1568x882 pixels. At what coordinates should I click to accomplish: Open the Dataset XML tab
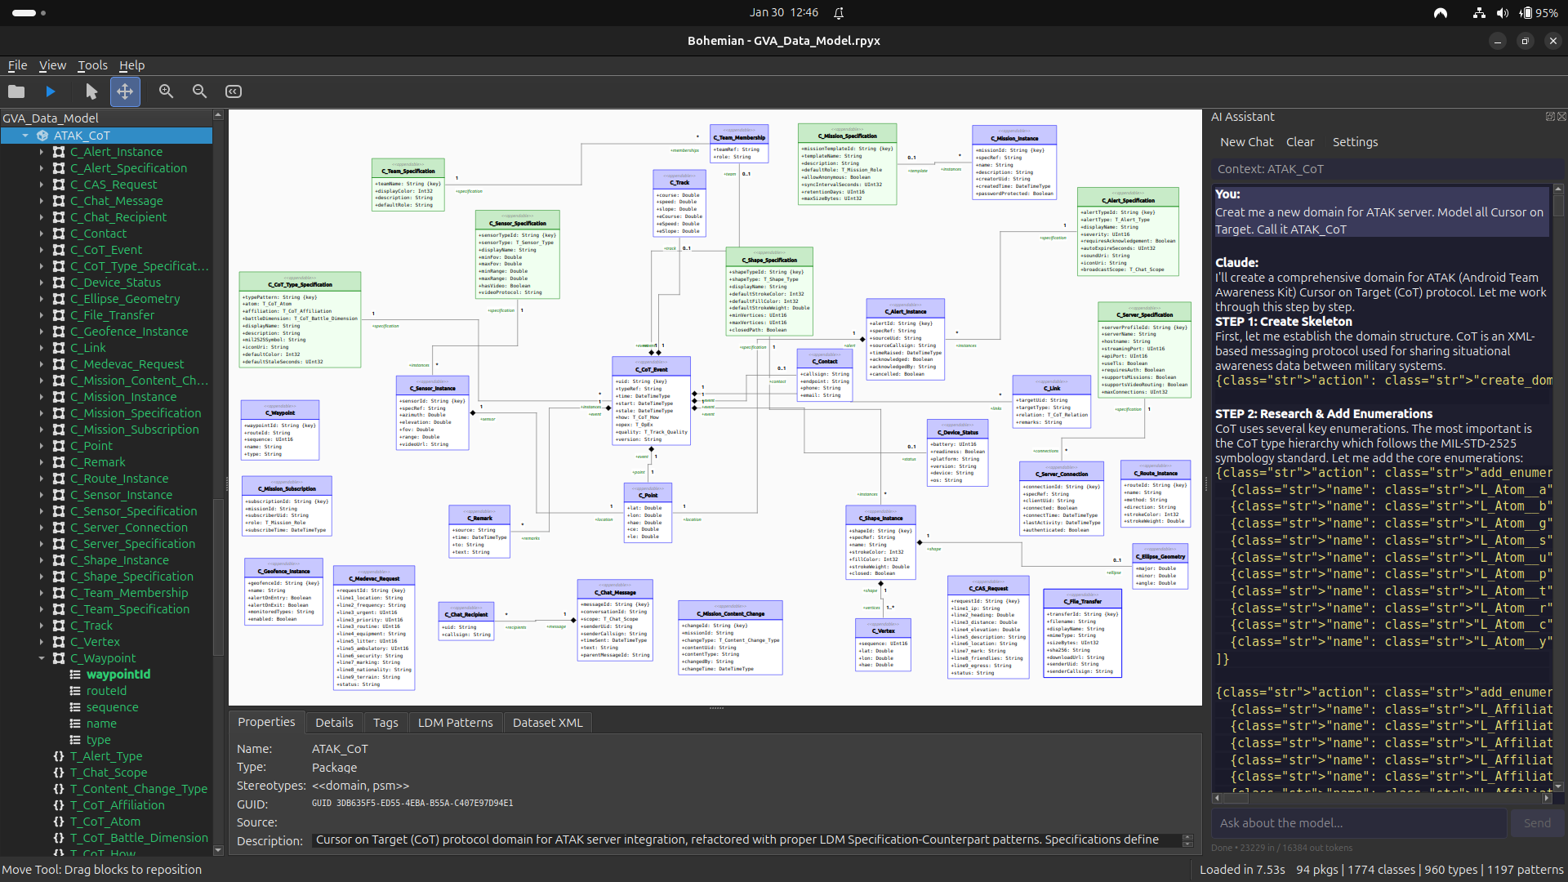pyautogui.click(x=547, y=723)
